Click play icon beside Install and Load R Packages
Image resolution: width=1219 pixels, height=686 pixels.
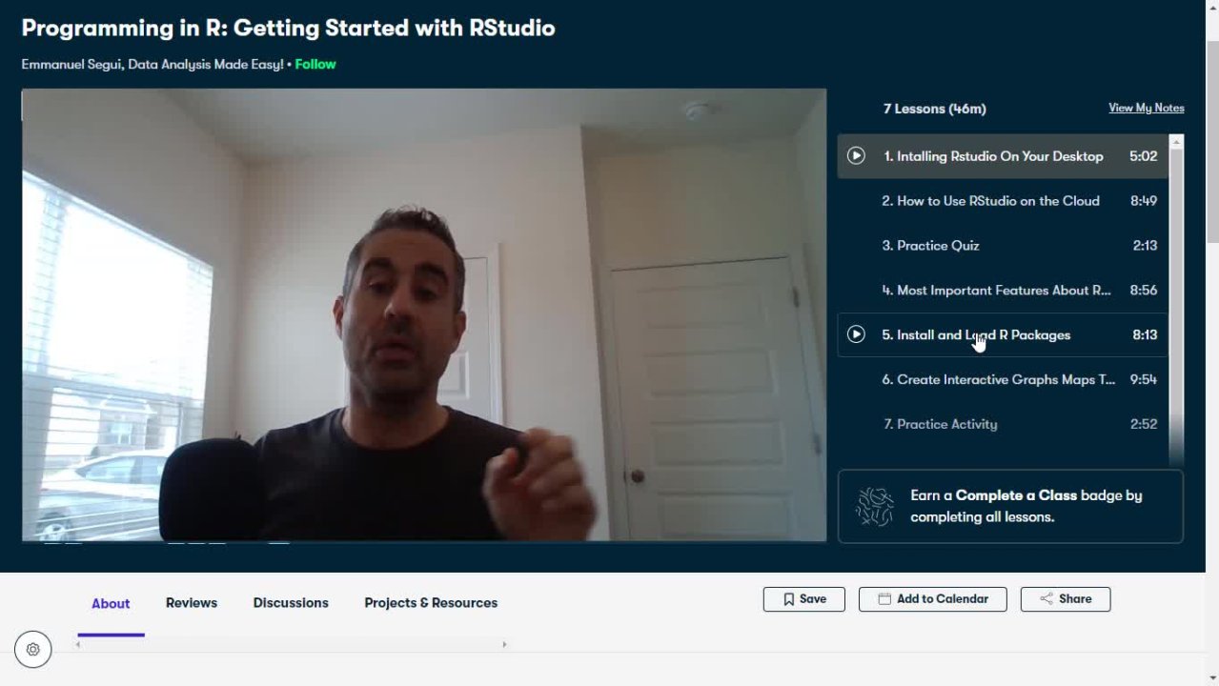(856, 334)
